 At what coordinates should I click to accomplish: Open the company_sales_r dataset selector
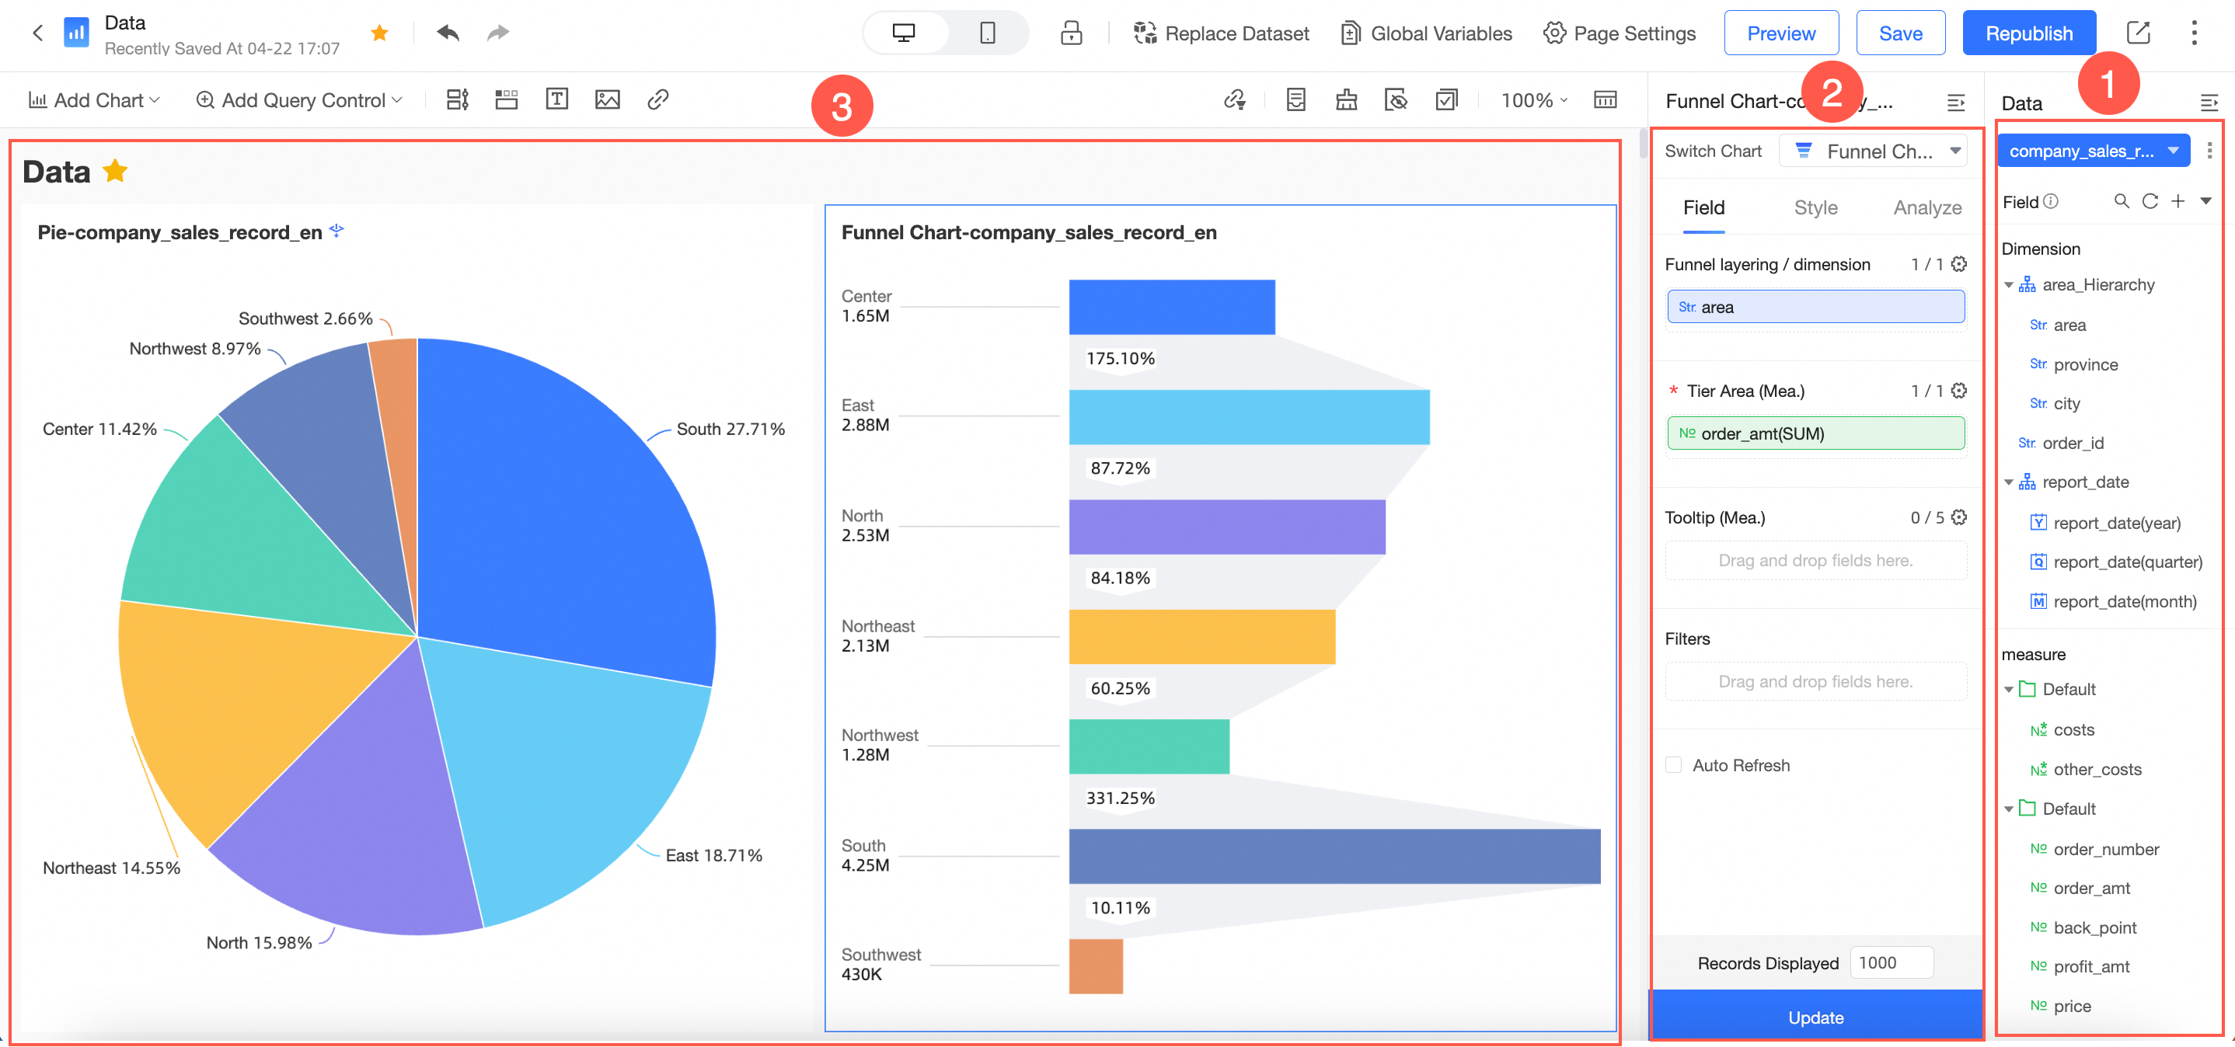2093,151
